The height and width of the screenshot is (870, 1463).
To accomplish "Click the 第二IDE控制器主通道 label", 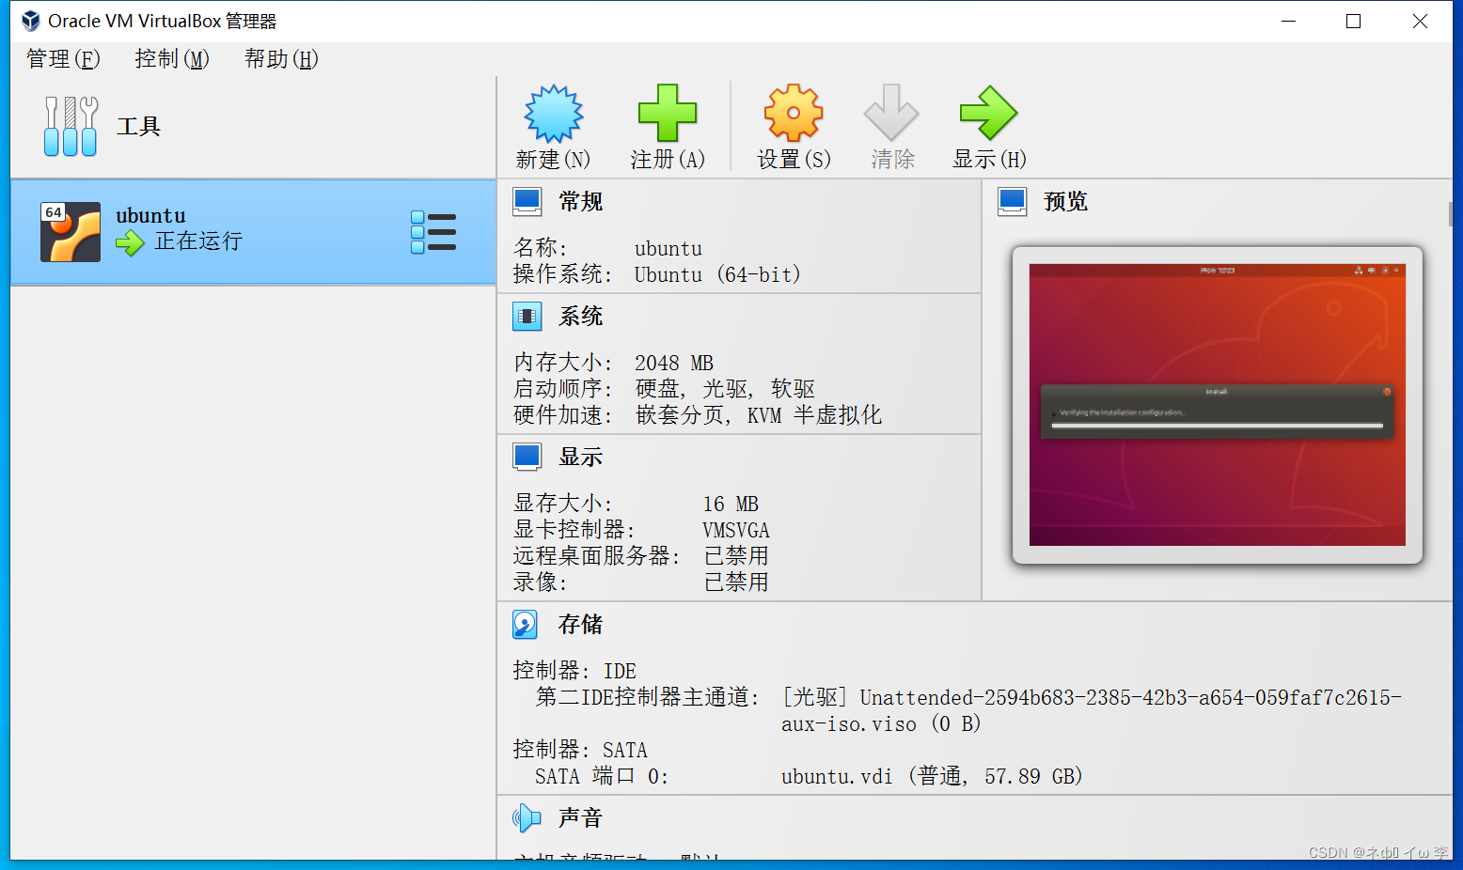I will (x=648, y=697).
